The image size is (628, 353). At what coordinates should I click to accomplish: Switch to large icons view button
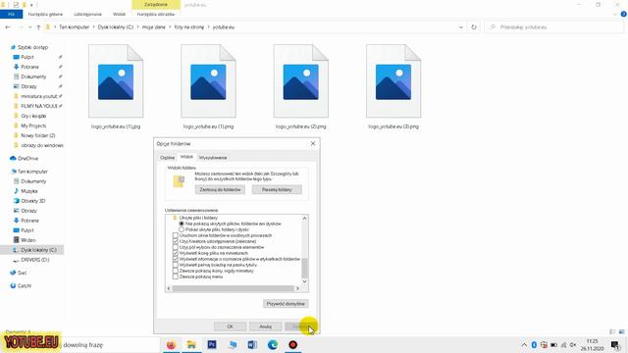click(x=622, y=331)
